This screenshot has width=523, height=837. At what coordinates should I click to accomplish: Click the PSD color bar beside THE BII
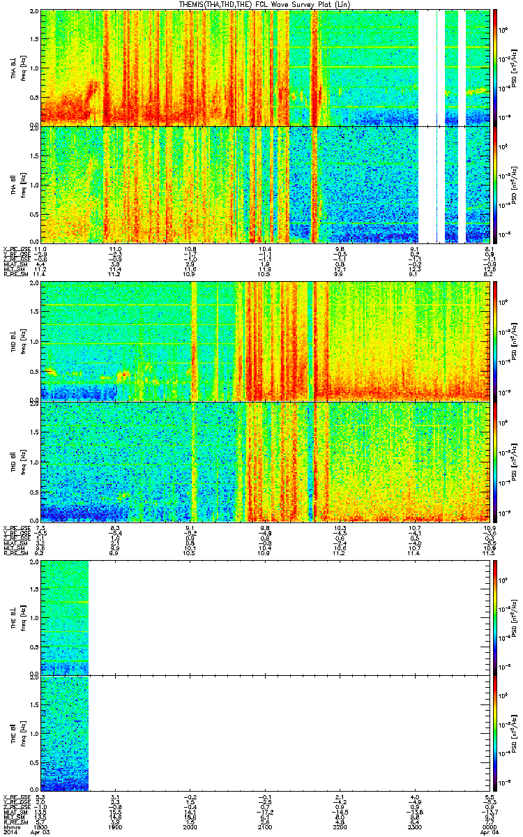tap(495, 733)
